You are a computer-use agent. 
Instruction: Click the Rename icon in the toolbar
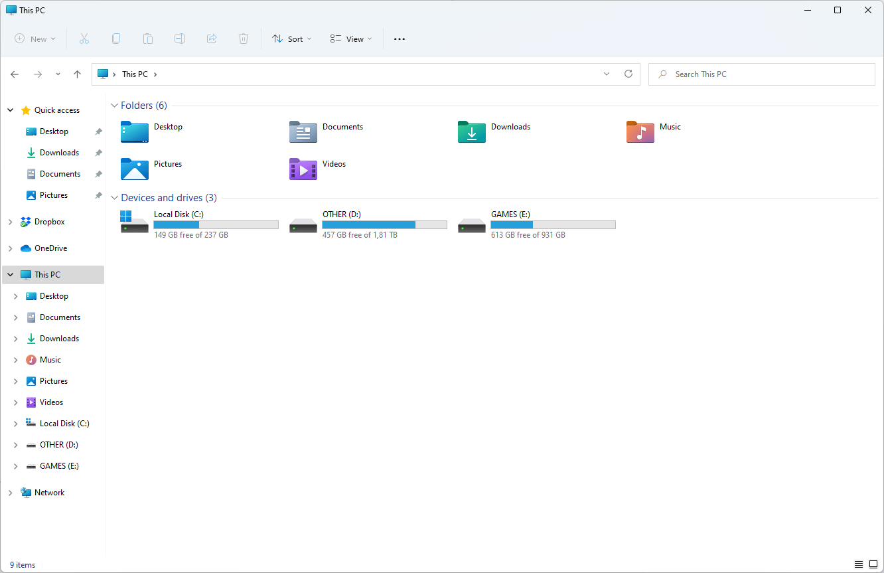[180, 39]
